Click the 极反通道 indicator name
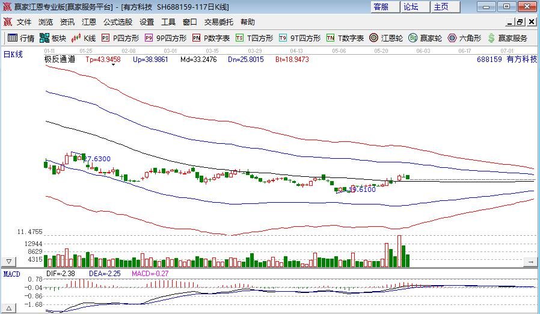The width and height of the screenshot is (540, 314). tap(60, 60)
